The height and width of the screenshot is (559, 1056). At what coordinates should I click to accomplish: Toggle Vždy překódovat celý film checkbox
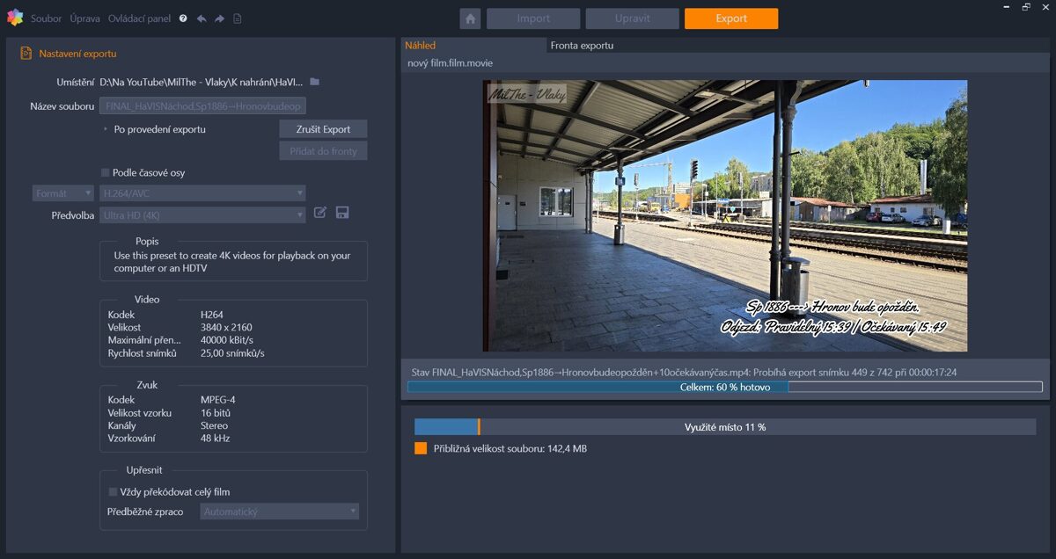tap(113, 492)
